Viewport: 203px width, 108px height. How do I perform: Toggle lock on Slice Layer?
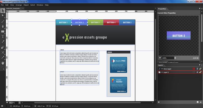pos(200,69)
